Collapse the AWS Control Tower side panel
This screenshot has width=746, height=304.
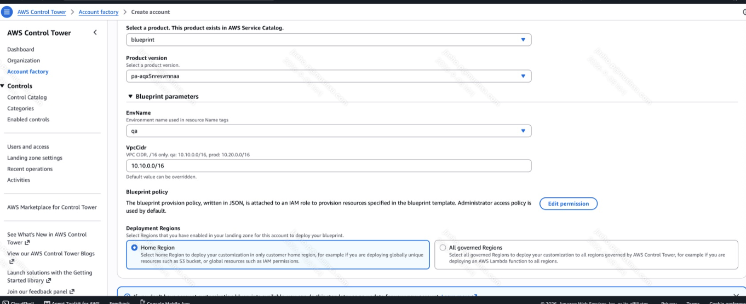95,33
